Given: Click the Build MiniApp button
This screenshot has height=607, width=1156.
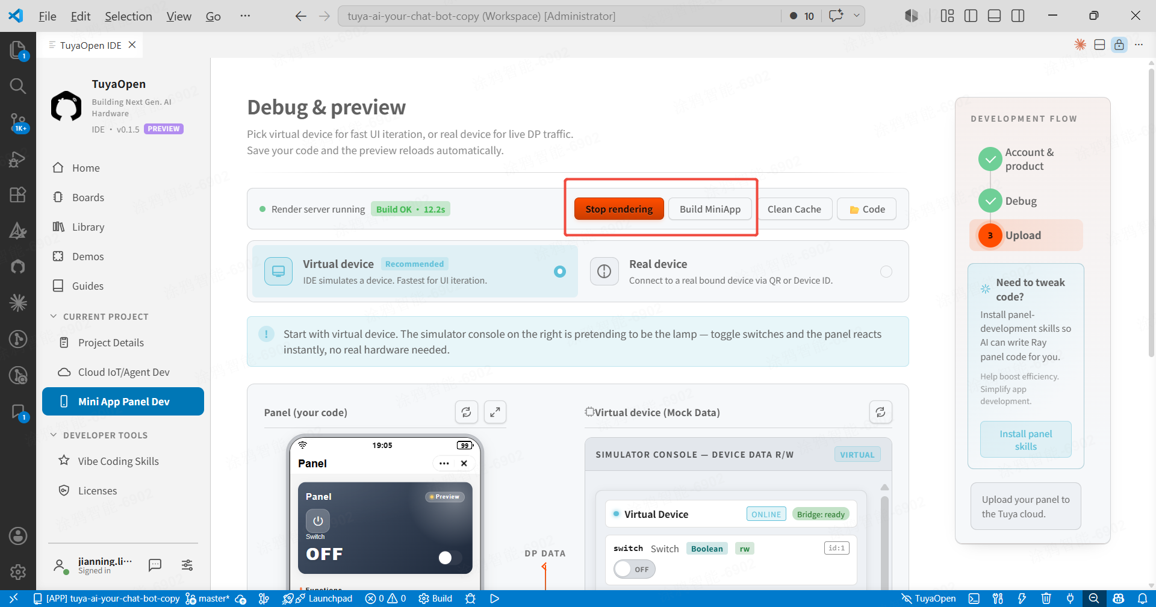Looking at the screenshot, I should [x=710, y=209].
